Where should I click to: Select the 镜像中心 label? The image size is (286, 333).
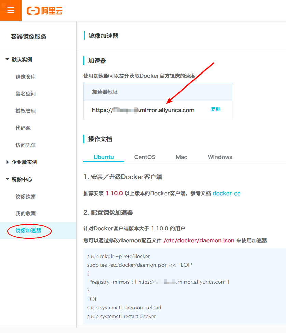pyautogui.click(x=22, y=179)
